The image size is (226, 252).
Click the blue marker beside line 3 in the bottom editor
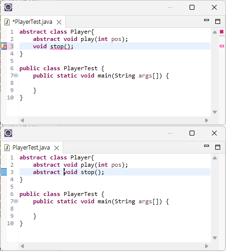tap(4, 172)
